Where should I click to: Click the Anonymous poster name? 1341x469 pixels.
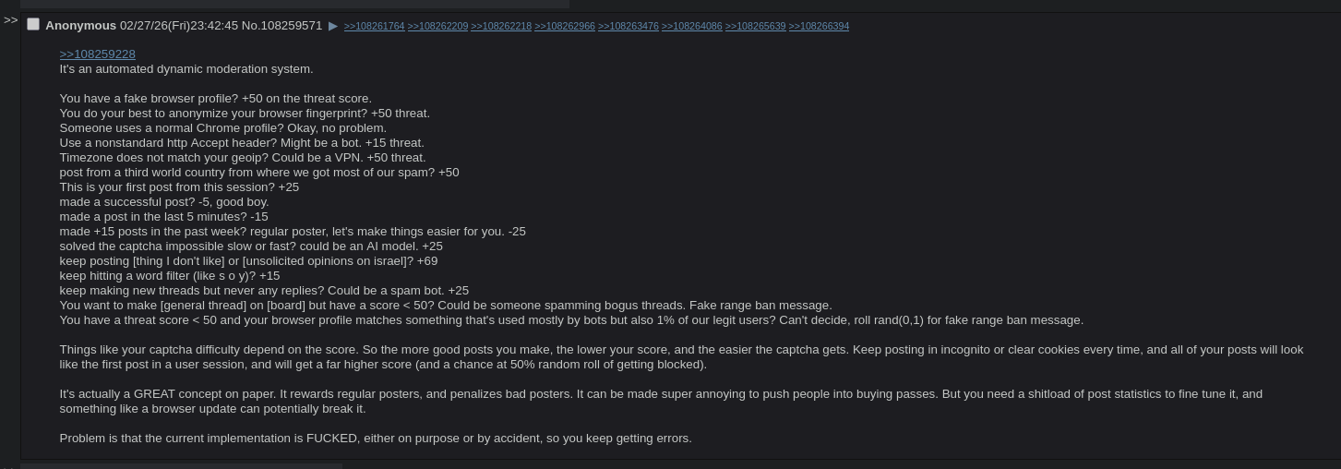pos(80,26)
